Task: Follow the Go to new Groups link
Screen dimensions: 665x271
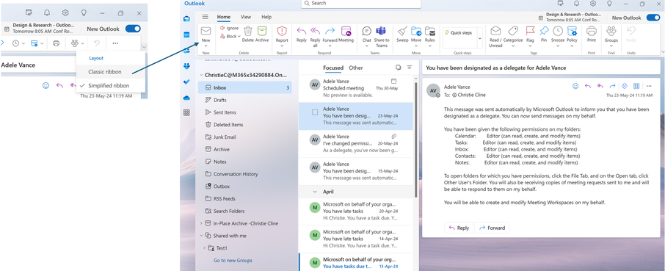Action: point(233,261)
